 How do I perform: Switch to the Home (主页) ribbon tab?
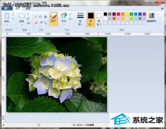(18, 9)
